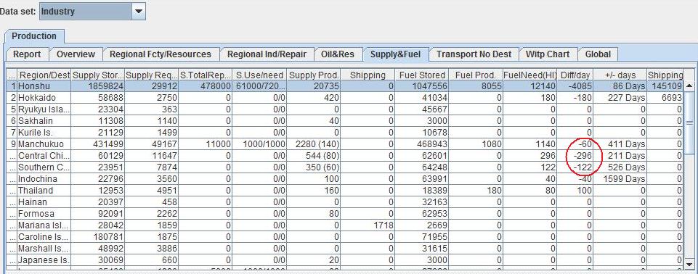Select the Hainan row
The width and height of the screenshot is (698, 274).
pyautogui.click(x=345, y=202)
